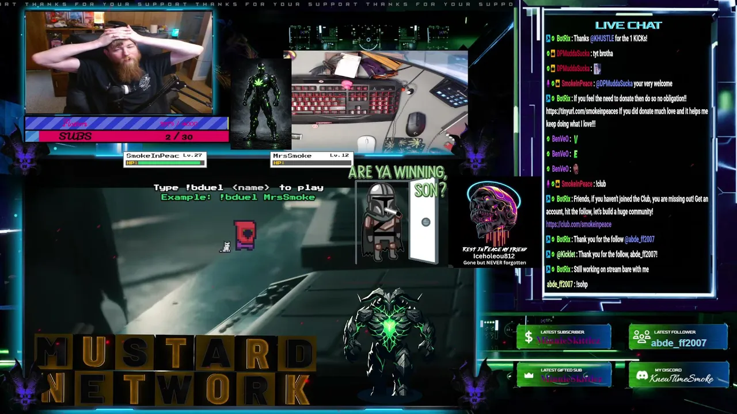
Task: Click the keyboard and mouse camera feed
Action: [379, 101]
